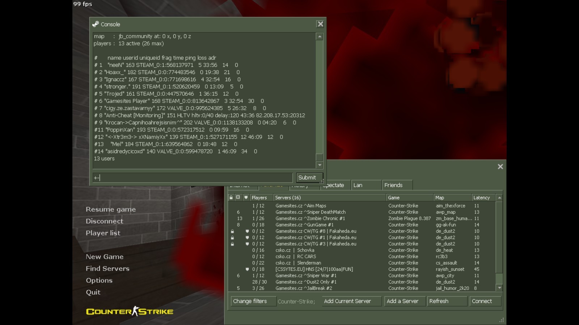Refresh the server list

click(x=447, y=301)
